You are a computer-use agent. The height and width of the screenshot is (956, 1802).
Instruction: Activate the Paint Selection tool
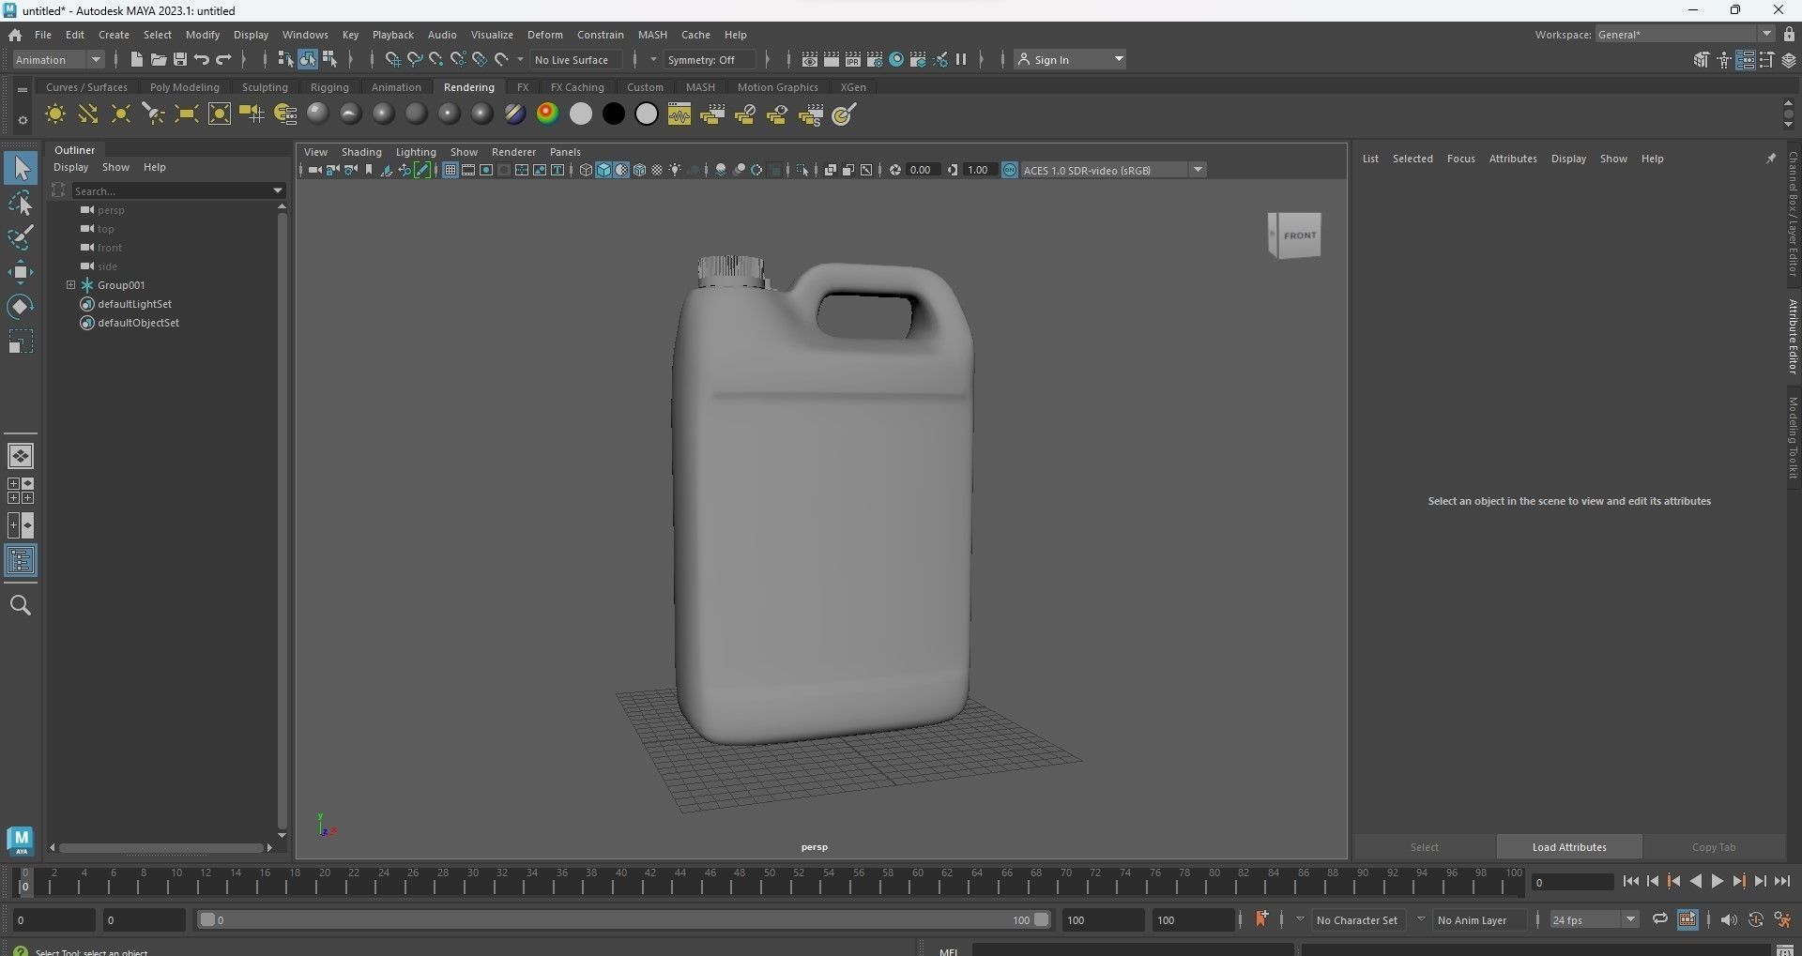coord(21,237)
